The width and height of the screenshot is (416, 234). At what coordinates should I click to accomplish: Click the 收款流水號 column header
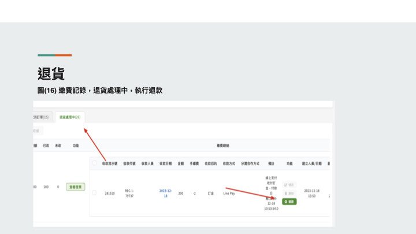[x=110, y=164]
